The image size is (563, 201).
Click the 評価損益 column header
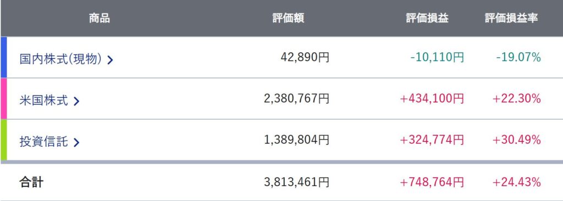[427, 18]
